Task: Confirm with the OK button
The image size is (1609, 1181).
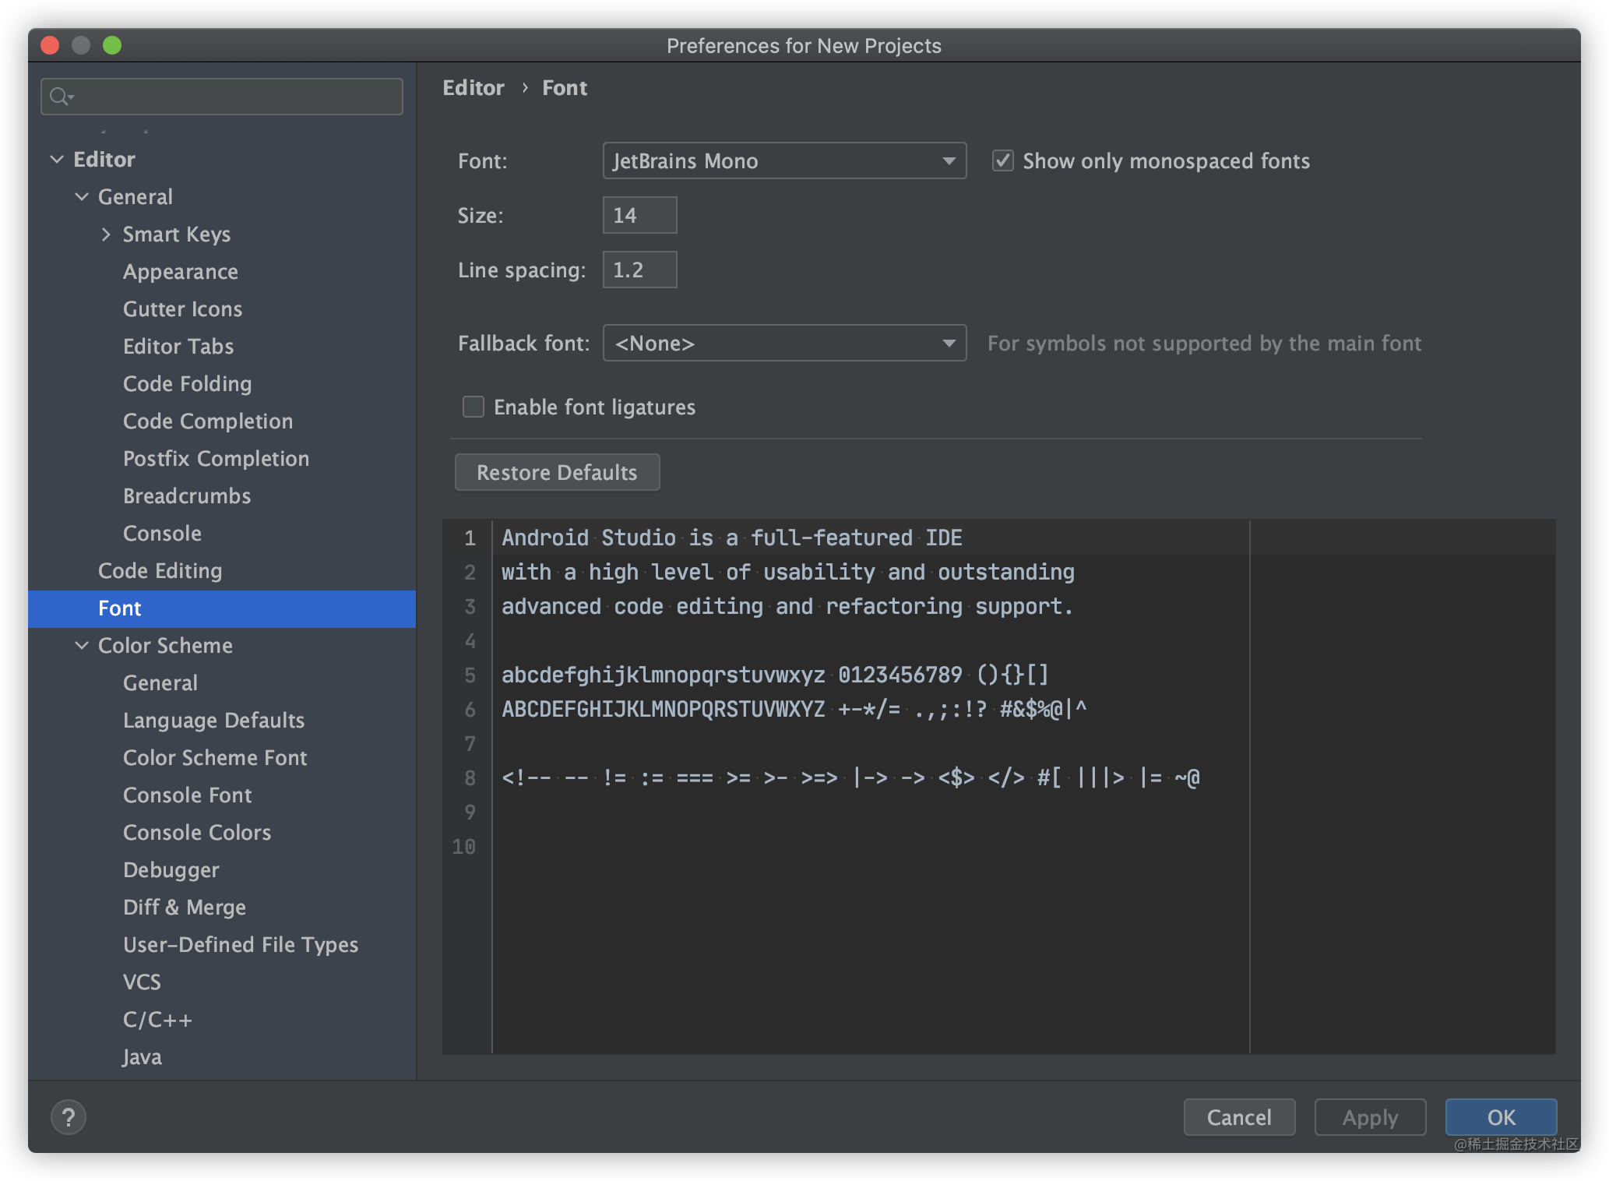Action: point(1501,1117)
